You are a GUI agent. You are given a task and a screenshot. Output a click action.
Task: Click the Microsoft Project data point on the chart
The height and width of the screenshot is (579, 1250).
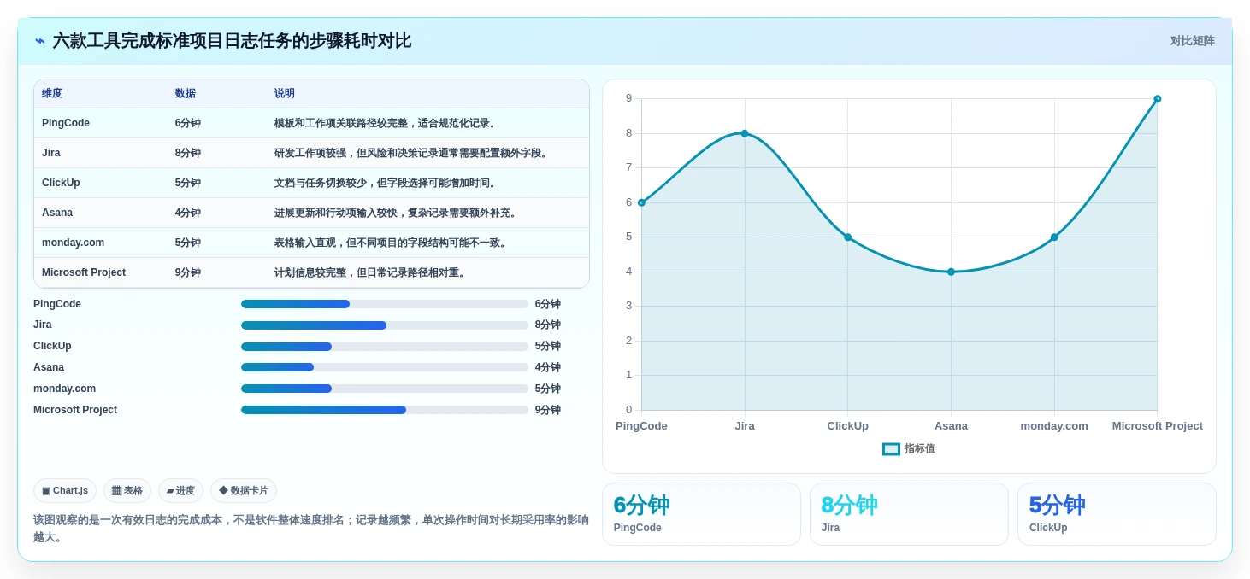tap(1158, 99)
